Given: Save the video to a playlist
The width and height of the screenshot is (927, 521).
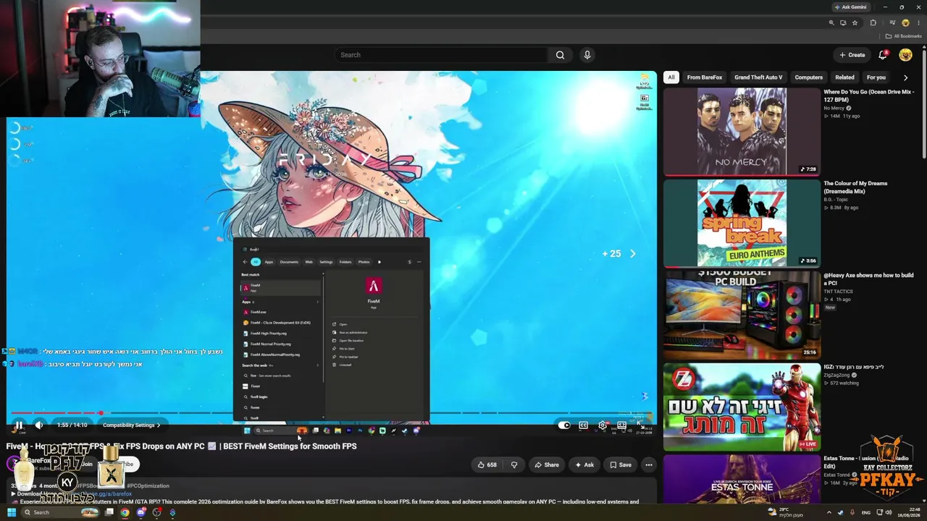Looking at the screenshot, I should click(621, 465).
